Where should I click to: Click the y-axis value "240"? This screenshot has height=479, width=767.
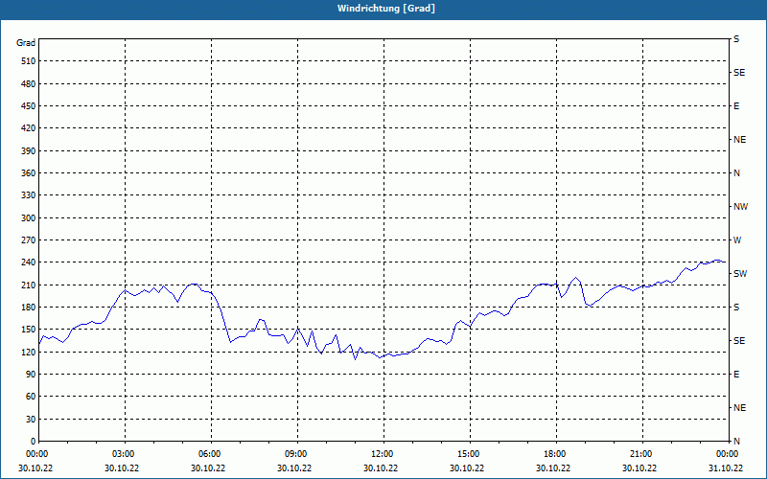pyautogui.click(x=29, y=262)
